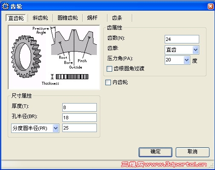Click the pitch radius value field showing 25
This screenshot has width=215, height=170.
click(79, 128)
